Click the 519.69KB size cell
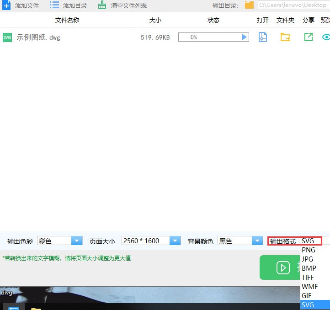 tap(155, 37)
